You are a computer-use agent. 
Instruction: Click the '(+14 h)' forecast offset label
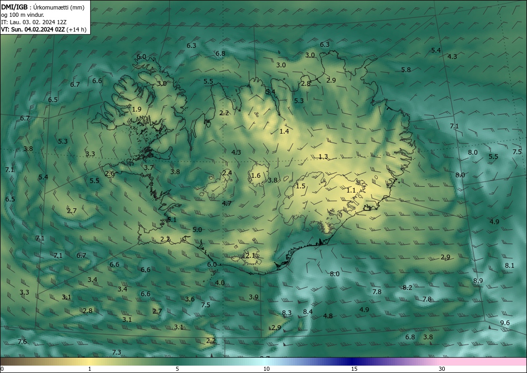pyautogui.click(x=76, y=29)
